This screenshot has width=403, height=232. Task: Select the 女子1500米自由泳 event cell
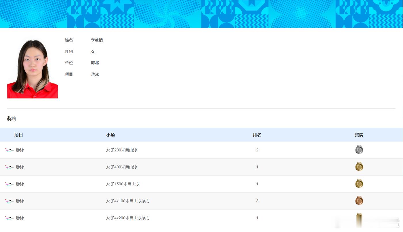click(123, 184)
